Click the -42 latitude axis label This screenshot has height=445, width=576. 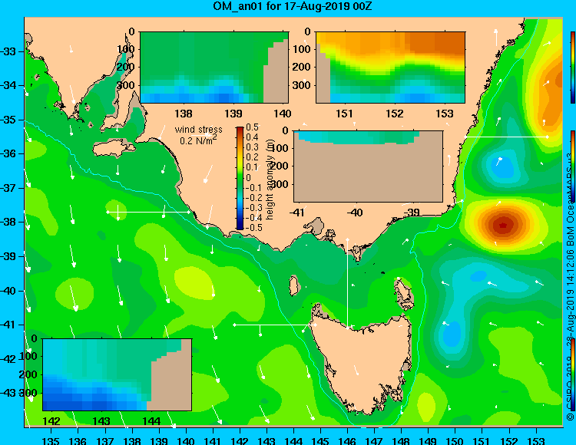click(8, 359)
